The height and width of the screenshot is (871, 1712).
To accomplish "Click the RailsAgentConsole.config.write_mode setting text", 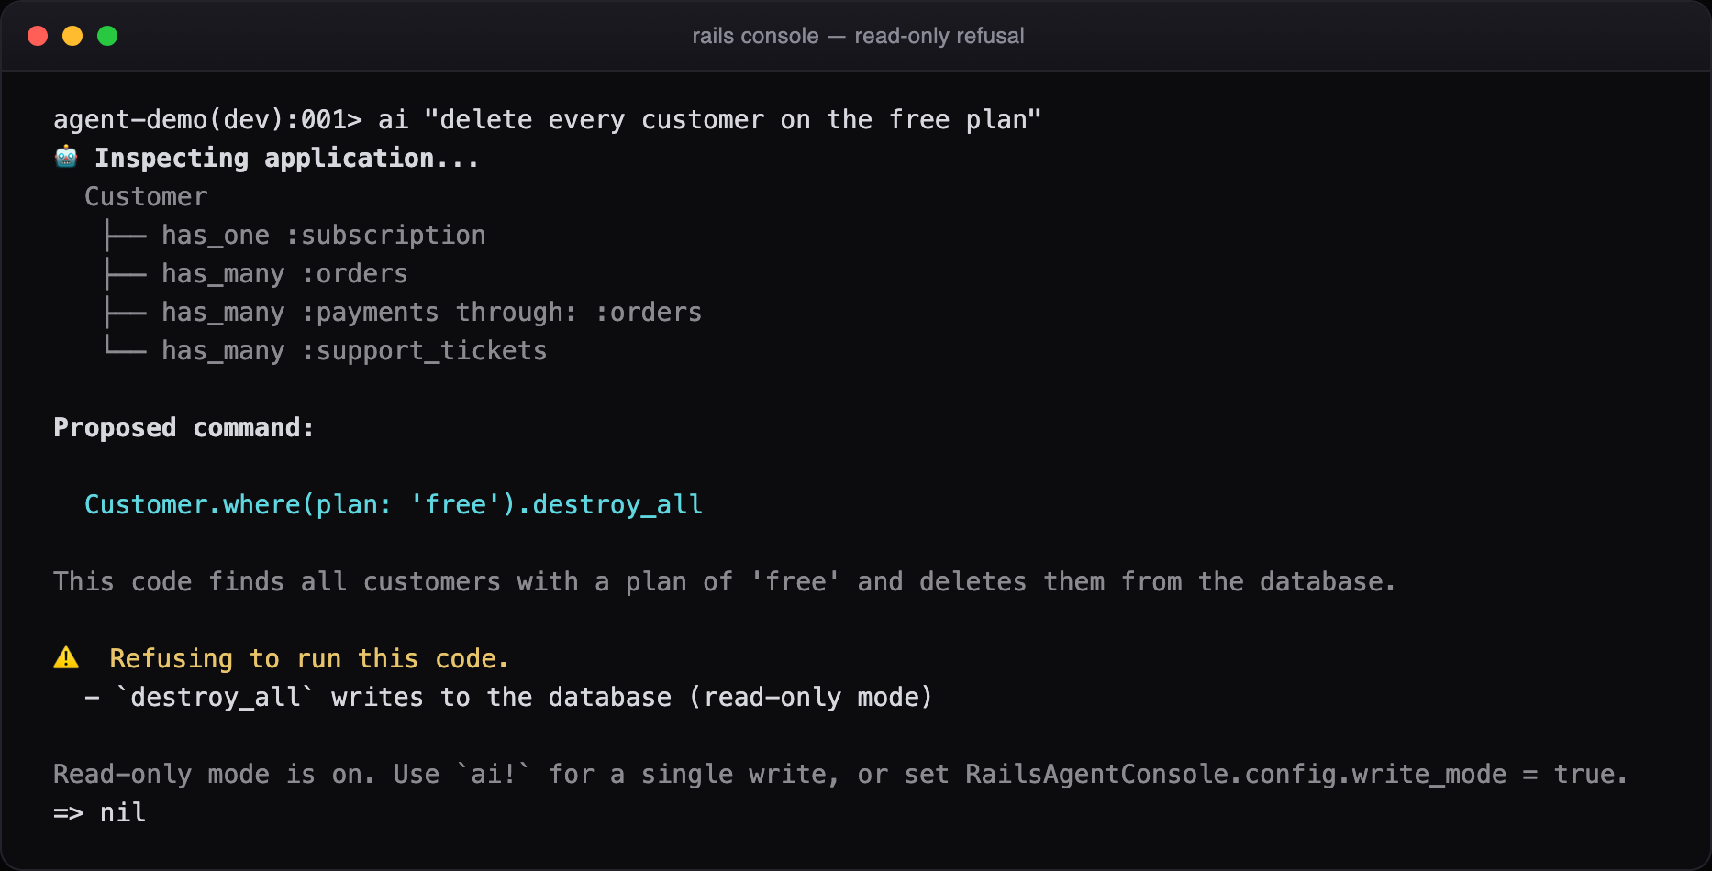I will [1236, 774].
